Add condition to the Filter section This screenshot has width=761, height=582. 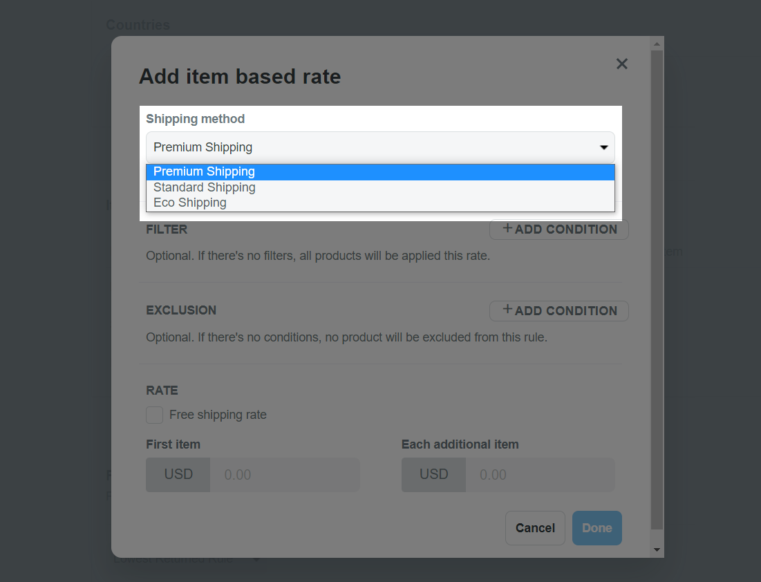tap(558, 229)
